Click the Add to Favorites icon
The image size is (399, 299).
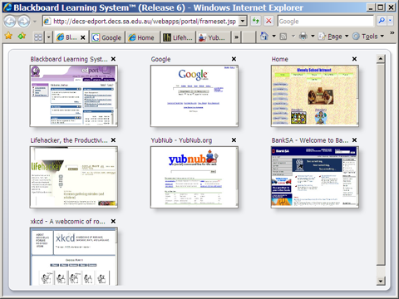pyautogui.click(x=22, y=36)
